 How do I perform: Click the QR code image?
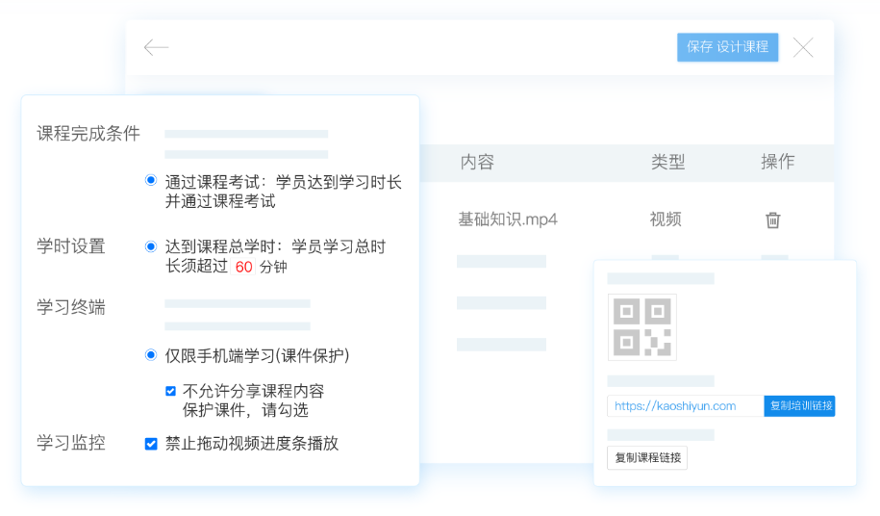point(641,327)
